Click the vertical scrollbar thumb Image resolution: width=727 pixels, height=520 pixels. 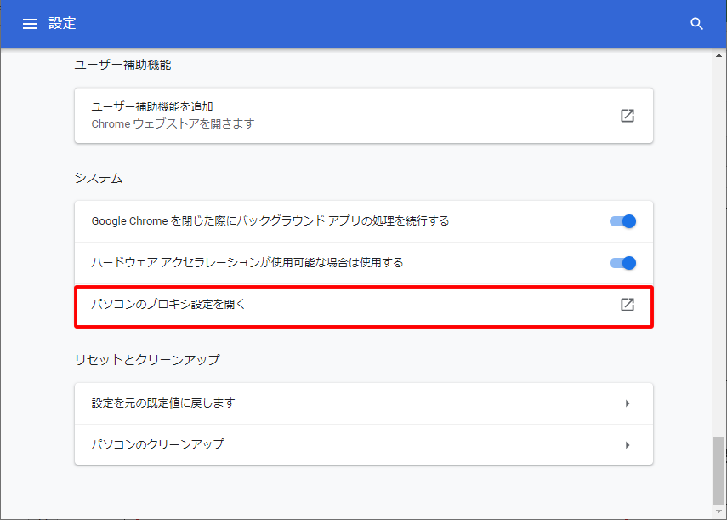(x=718, y=470)
